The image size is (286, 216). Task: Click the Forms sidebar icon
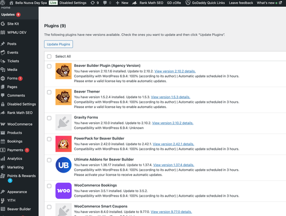(3, 78)
